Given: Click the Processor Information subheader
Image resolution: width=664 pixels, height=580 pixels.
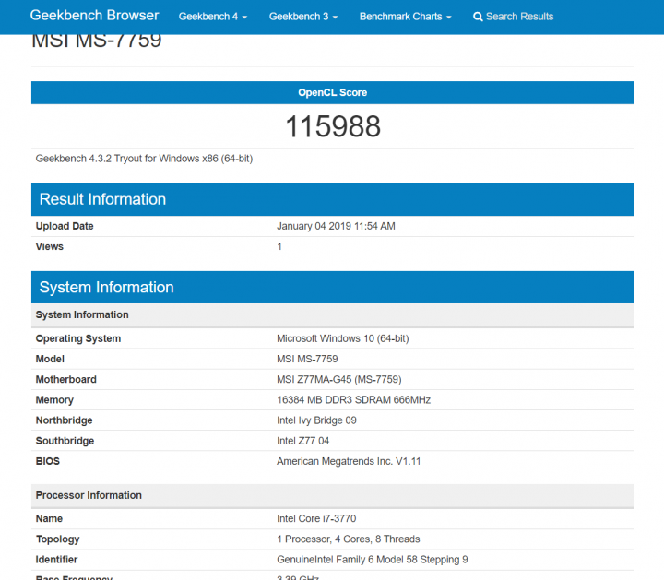Looking at the screenshot, I should pos(332,495).
